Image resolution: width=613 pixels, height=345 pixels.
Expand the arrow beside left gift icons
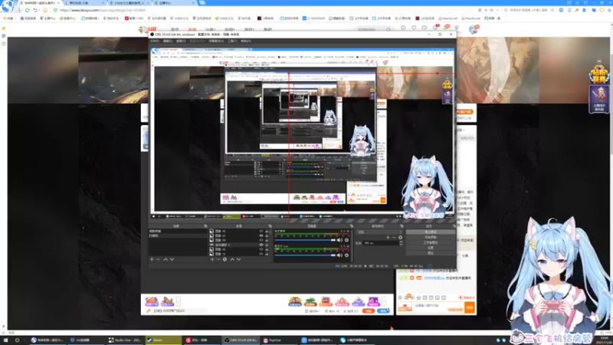coord(179,301)
